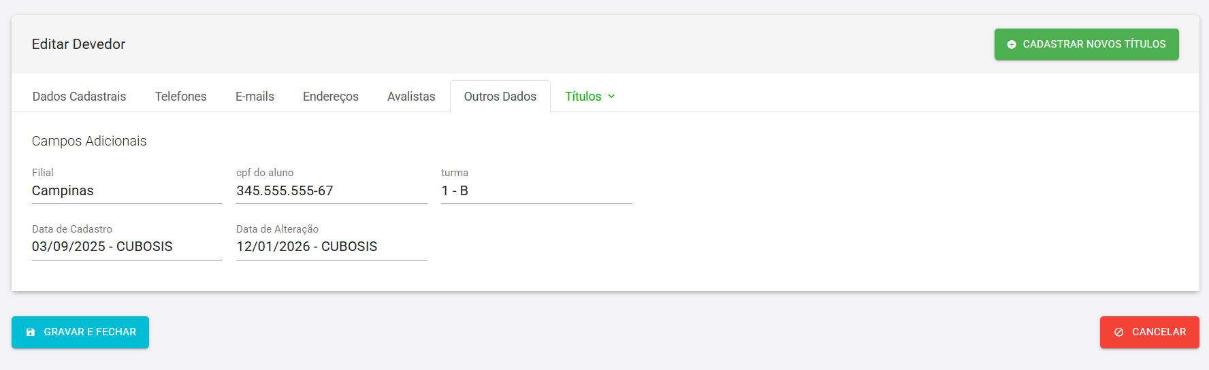Click the Editar Devedor header title

(x=79, y=44)
